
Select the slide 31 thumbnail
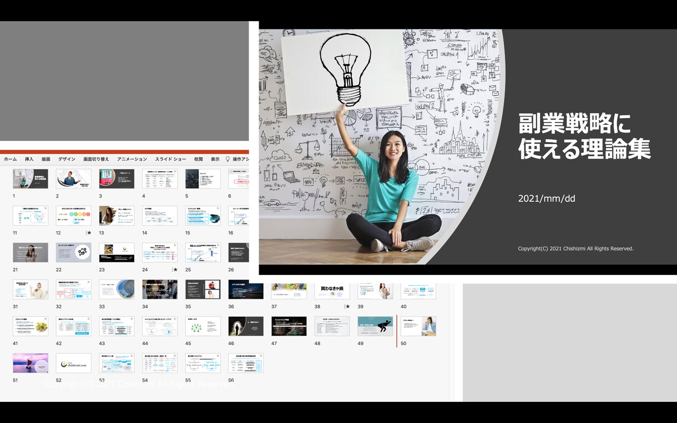(31, 289)
